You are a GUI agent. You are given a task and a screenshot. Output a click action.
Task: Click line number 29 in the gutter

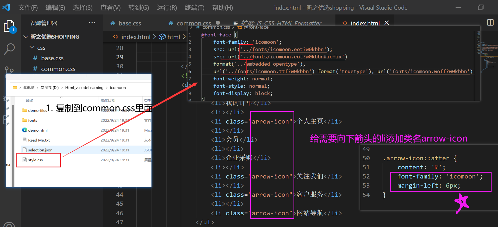click(x=120, y=57)
